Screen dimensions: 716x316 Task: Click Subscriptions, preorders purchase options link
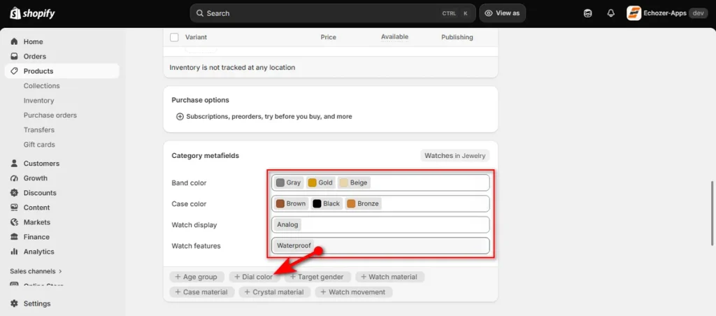pyautogui.click(x=269, y=117)
